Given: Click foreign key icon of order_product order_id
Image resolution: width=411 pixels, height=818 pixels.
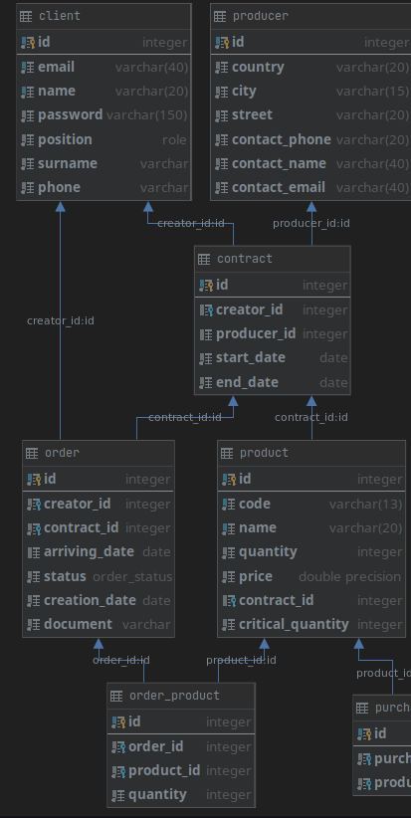Looking at the screenshot, I should coord(118,747).
